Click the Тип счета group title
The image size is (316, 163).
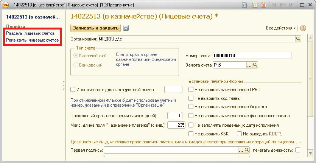tap(86, 48)
